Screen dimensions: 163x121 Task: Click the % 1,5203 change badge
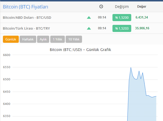coord(122,28)
